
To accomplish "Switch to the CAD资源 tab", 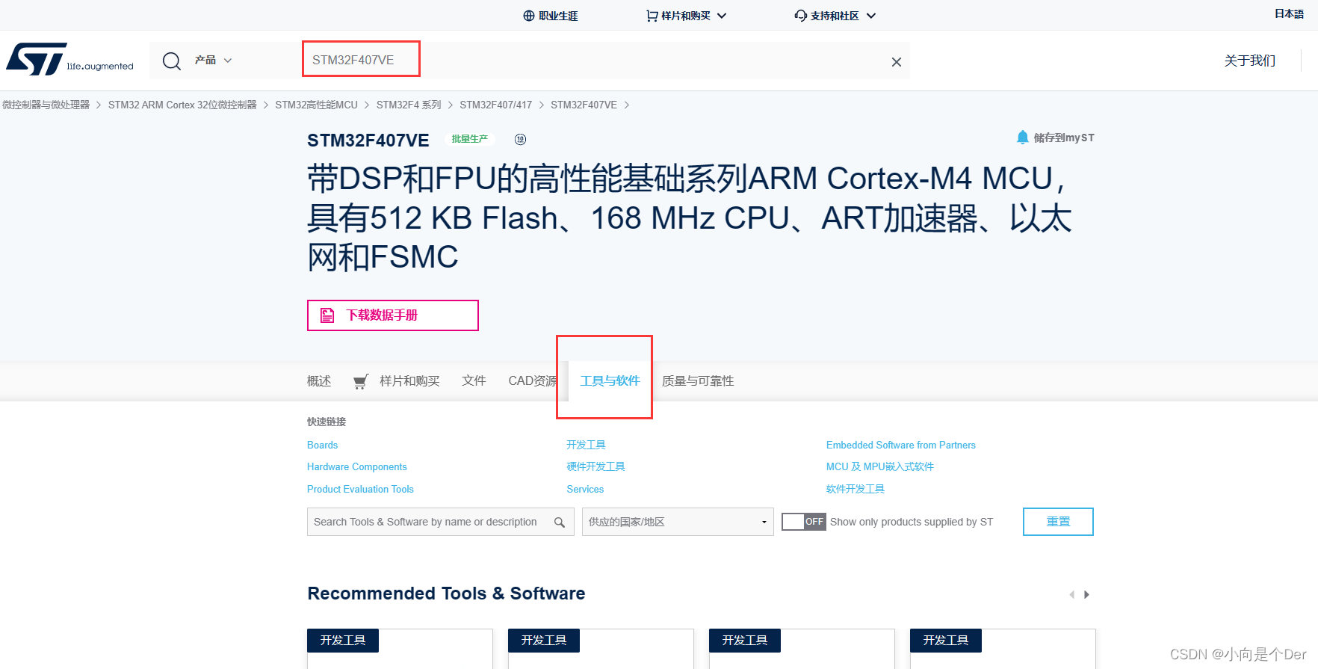I will point(533,381).
